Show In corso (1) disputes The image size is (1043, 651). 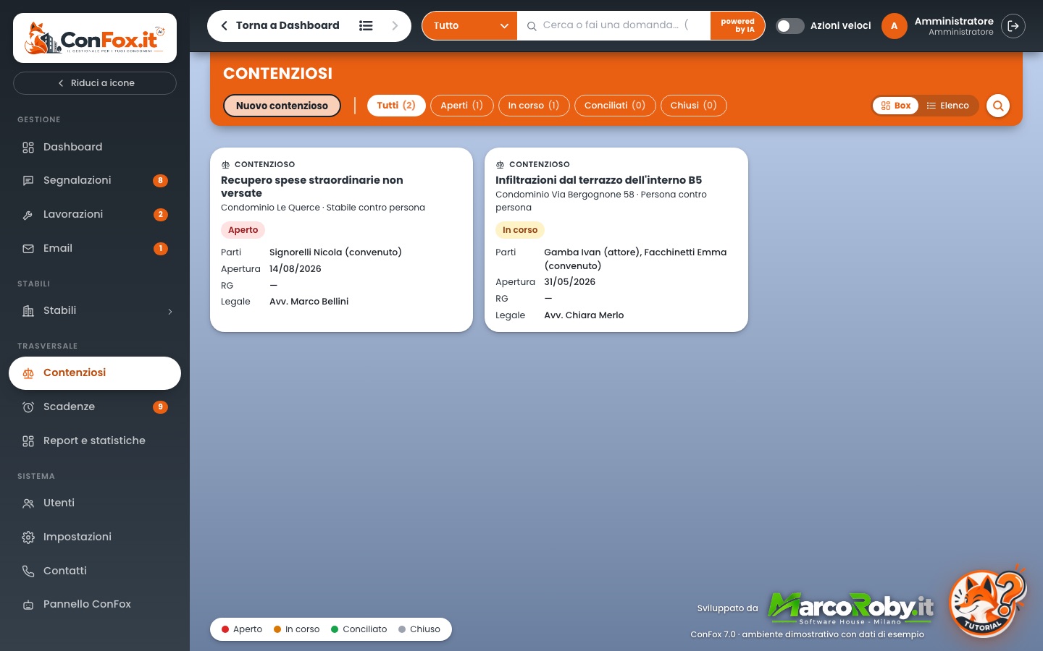point(534,106)
